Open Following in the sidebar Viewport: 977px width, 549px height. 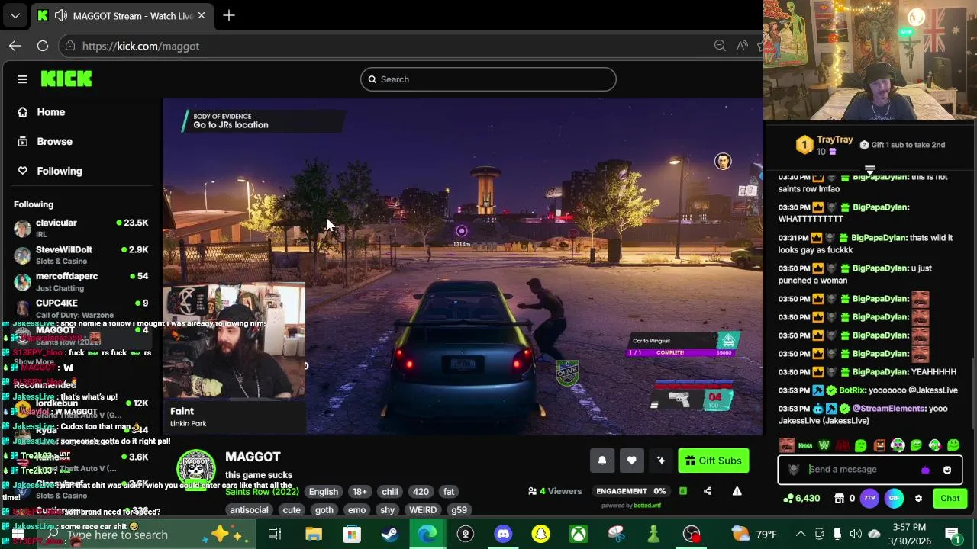(60, 171)
